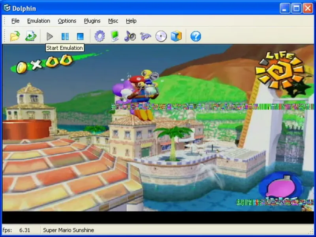Open a file with the folder icon

[15, 36]
